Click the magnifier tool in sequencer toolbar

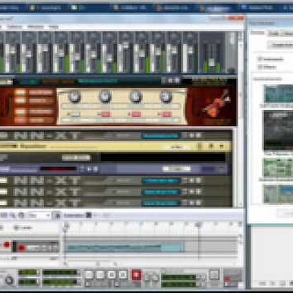click(12, 215)
